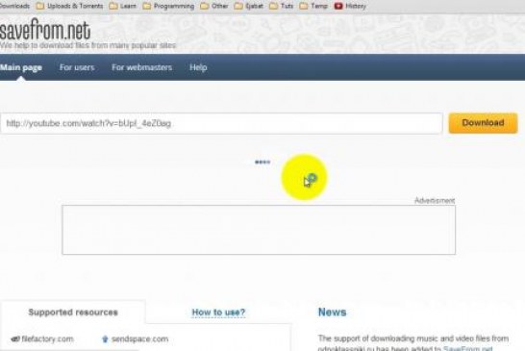Open the Learn bookmarks folder
The height and width of the screenshot is (351, 525).
[123, 6]
